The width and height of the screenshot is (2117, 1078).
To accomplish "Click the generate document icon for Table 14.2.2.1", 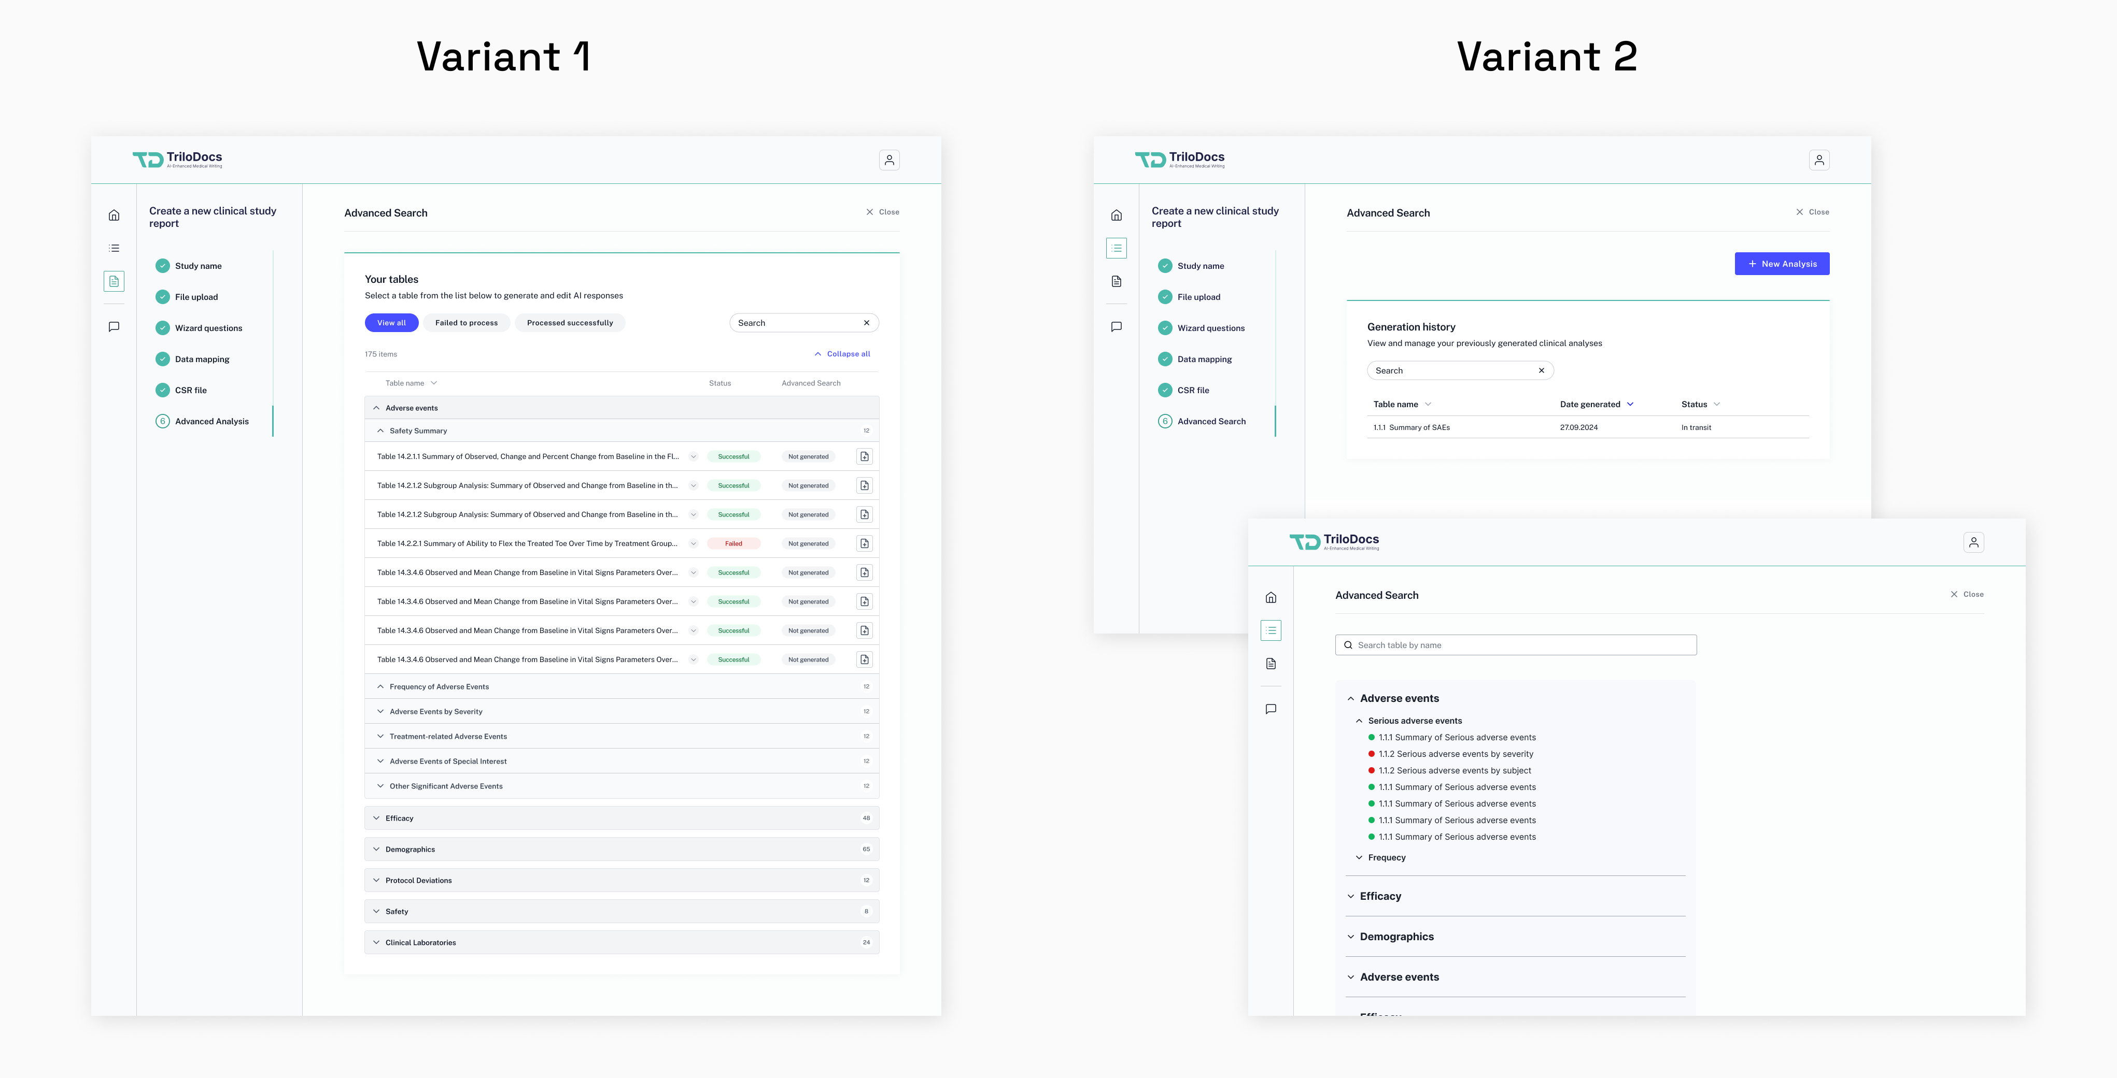I will point(864,543).
